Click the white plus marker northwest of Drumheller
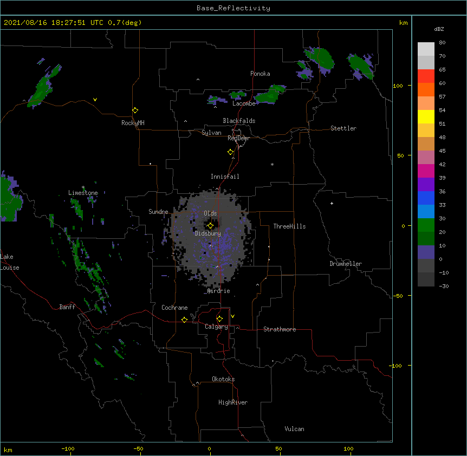This screenshot has width=467, height=456. click(332, 203)
